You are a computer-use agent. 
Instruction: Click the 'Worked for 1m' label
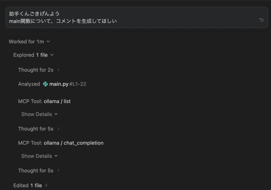[26, 41]
